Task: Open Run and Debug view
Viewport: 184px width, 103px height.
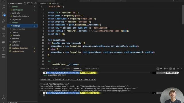Action: click(x=3, y=21)
